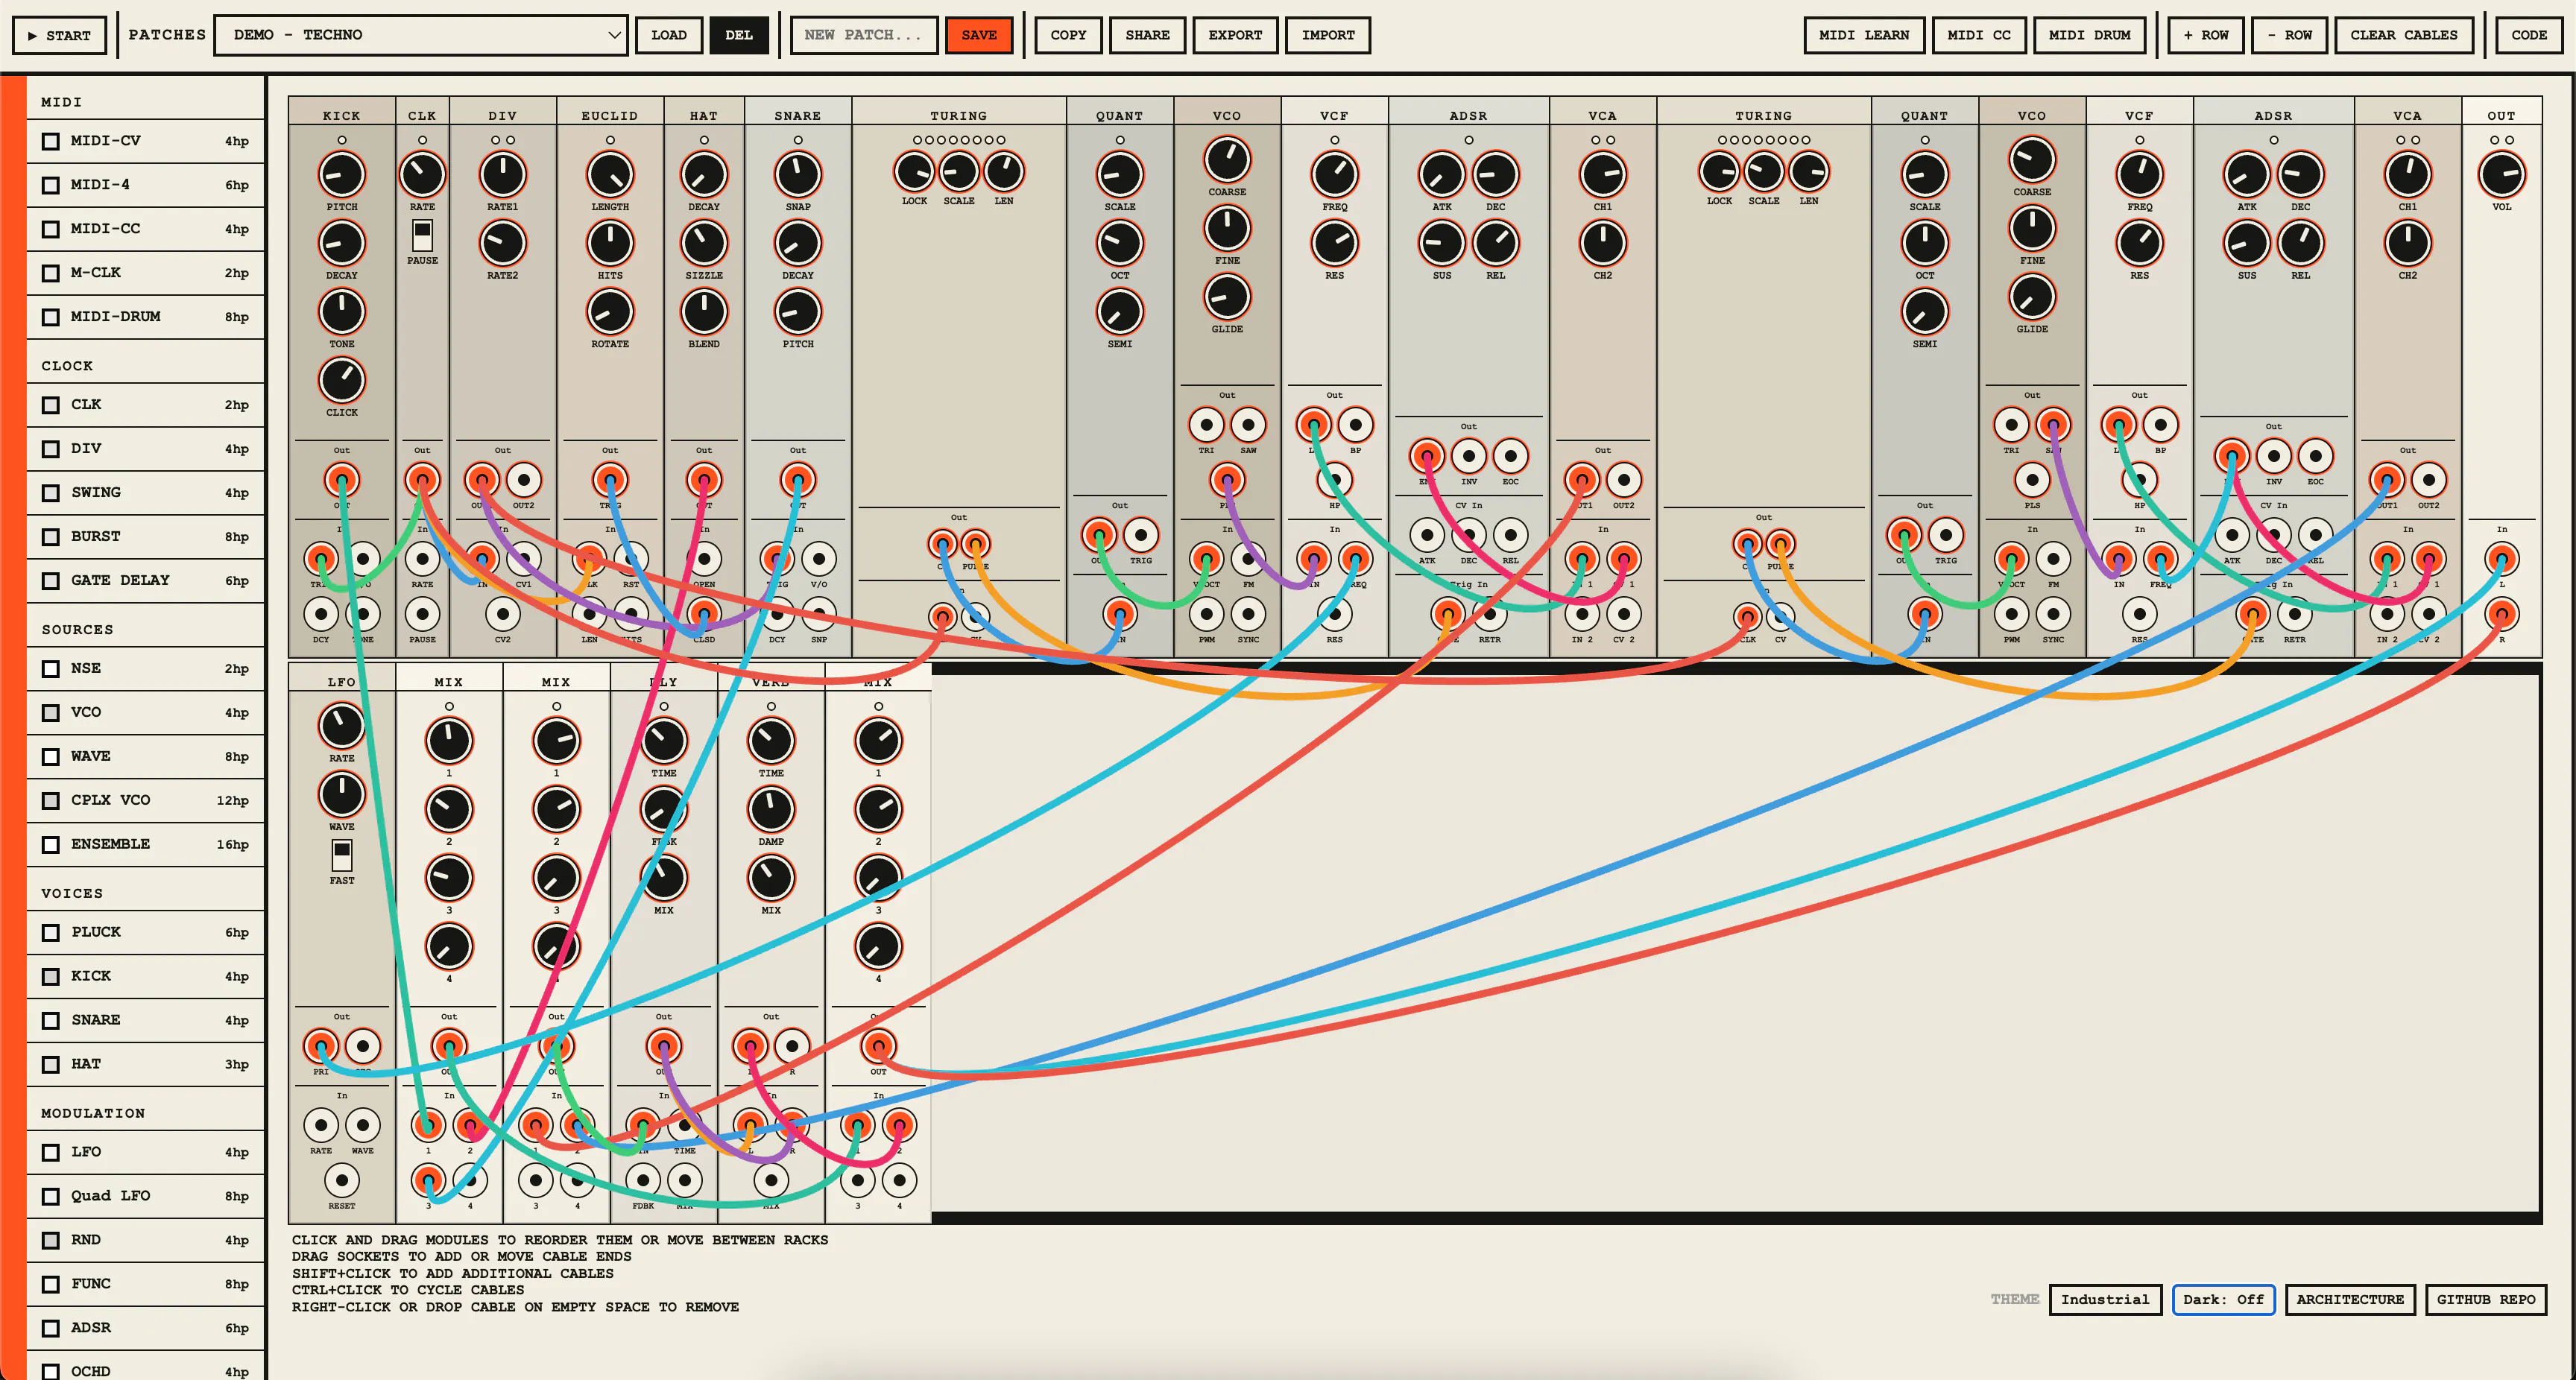Click the CLK module RATE knob

[422, 175]
